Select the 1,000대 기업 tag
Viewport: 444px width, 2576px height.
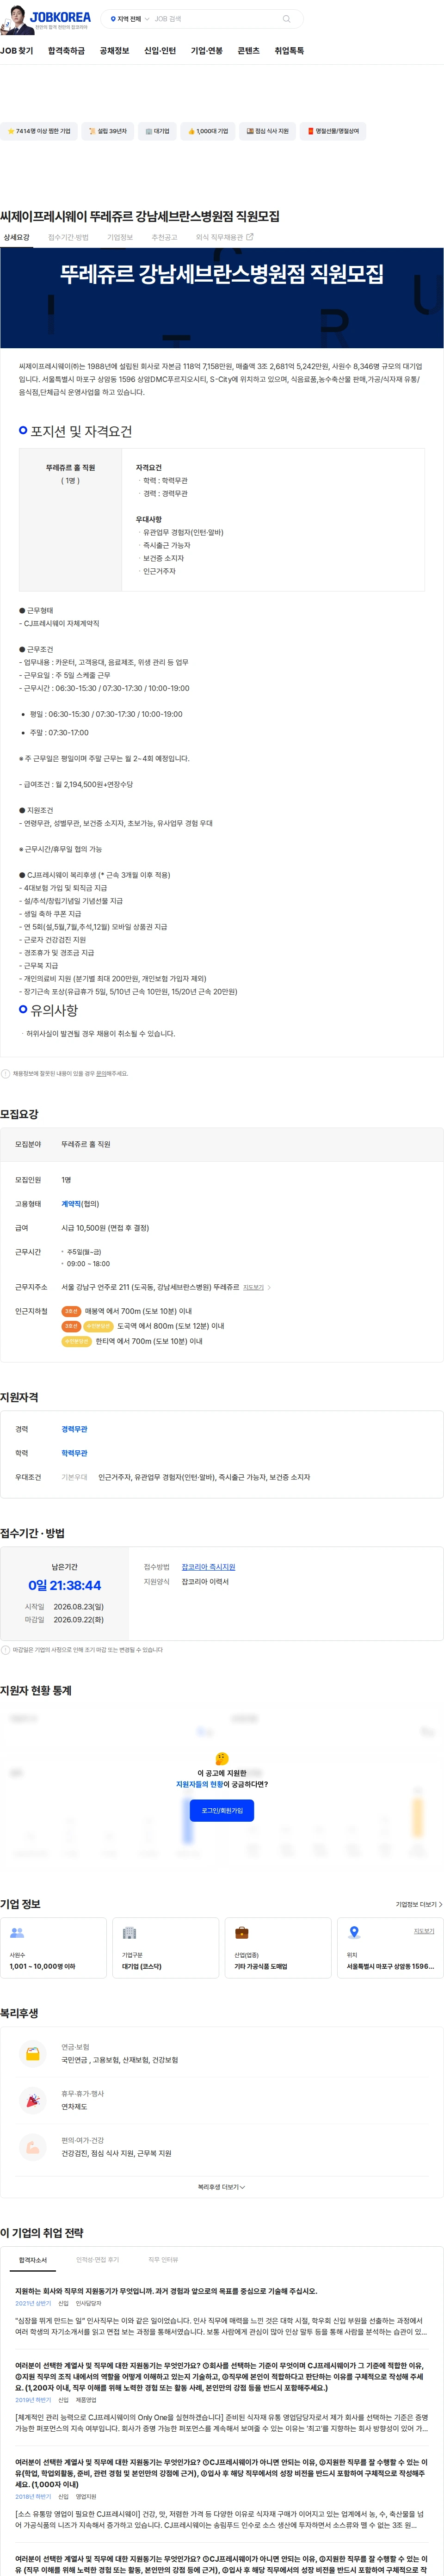click(208, 131)
